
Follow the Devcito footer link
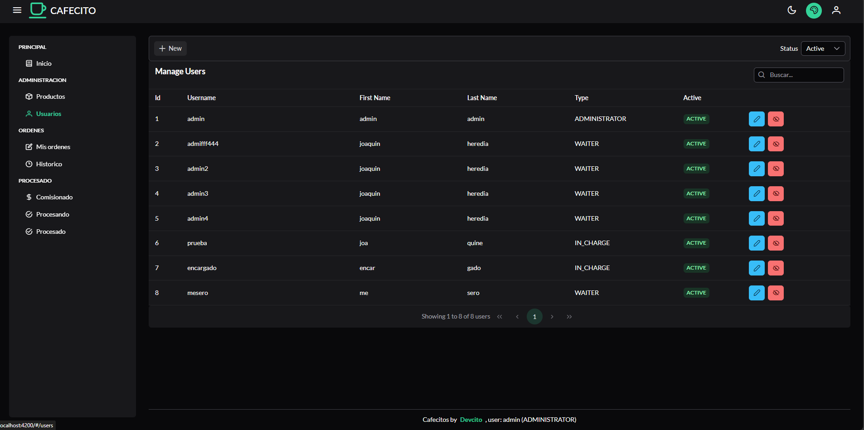(x=471, y=420)
